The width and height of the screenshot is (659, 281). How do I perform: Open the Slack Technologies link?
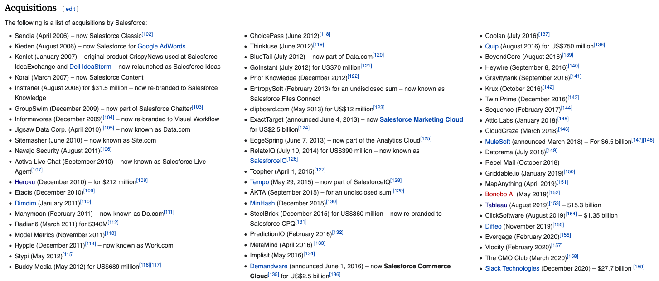click(x=512, y=268)
